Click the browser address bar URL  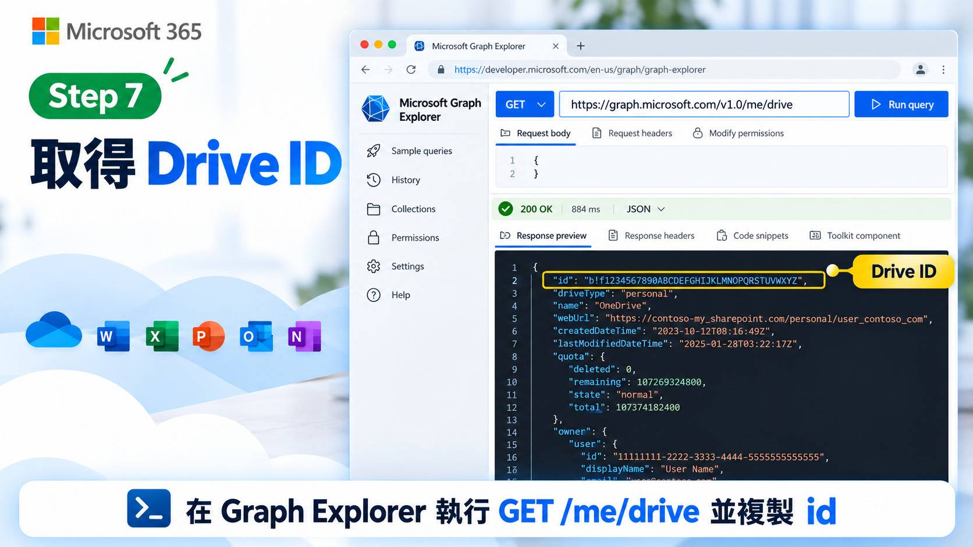[580, 70]
